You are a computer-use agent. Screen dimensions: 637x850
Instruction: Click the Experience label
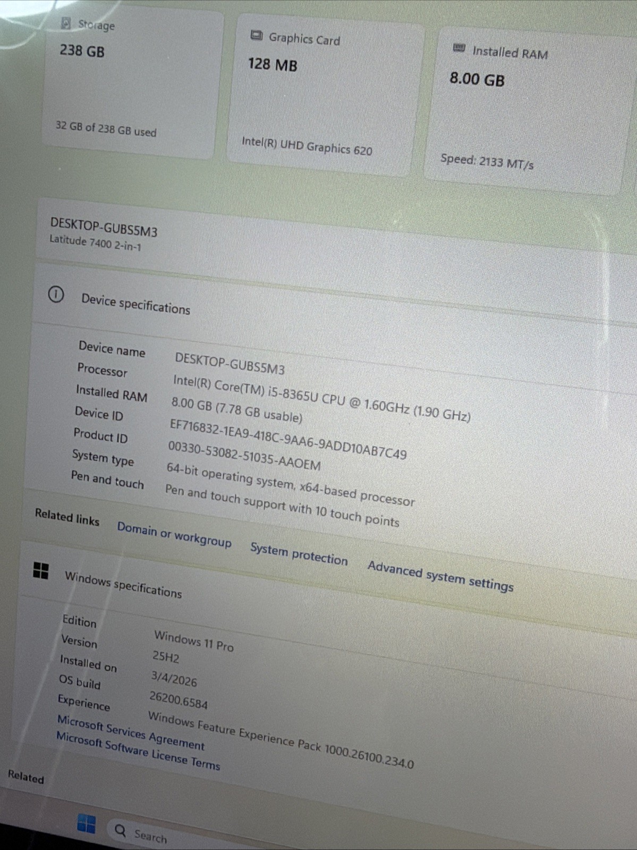coord(84,703)
